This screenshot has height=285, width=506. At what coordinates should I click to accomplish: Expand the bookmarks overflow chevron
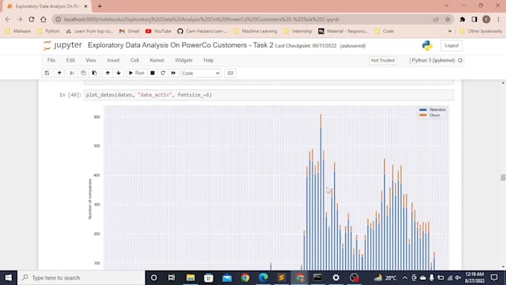(x=450, y=31)
